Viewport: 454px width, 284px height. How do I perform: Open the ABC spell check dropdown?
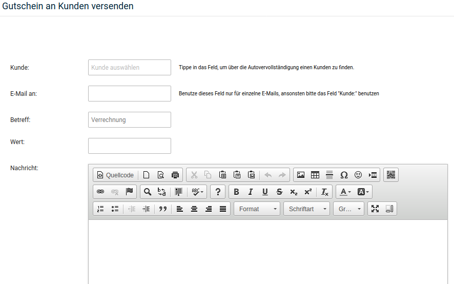tap(197, 192)
